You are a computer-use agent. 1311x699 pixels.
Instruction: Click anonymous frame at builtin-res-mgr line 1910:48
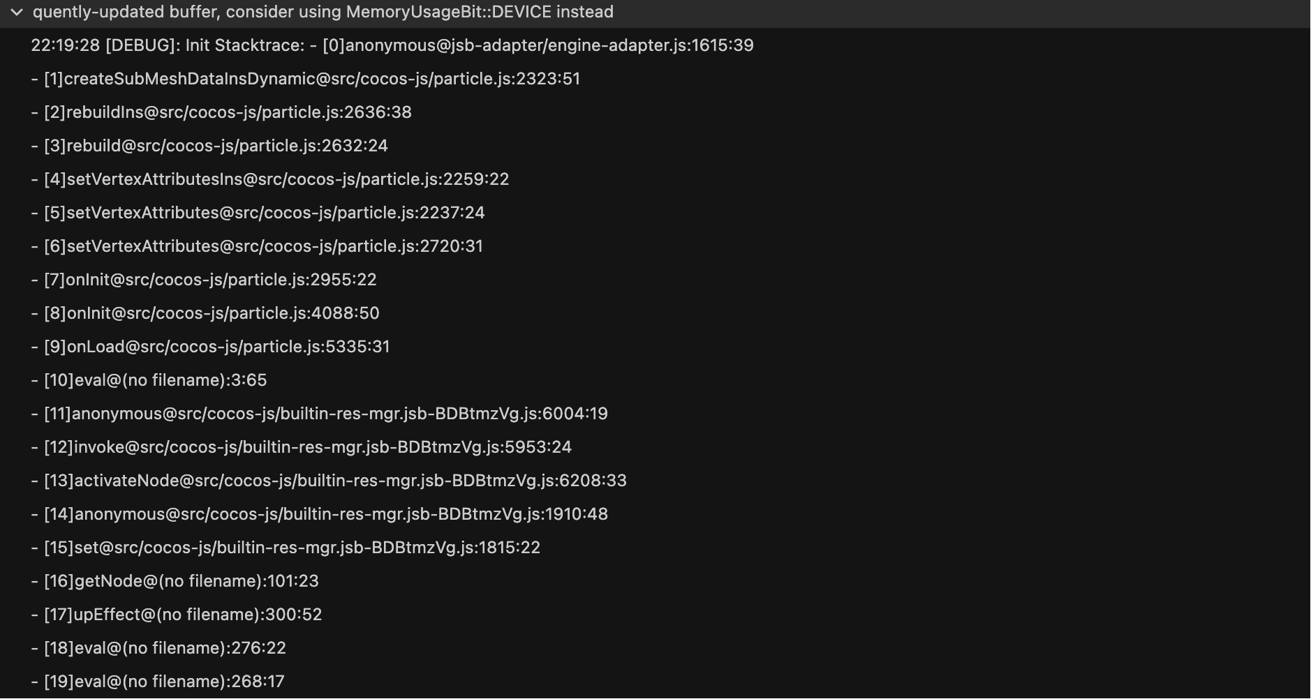coord(319,515)
